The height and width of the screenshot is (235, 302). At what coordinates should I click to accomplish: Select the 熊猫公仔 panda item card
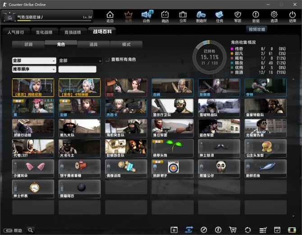pyautogui.click(x=219, y=169)
